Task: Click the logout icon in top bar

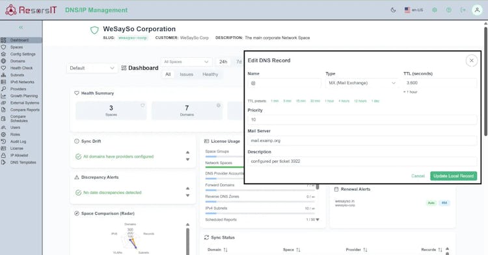Action: [x=463, y=10]
